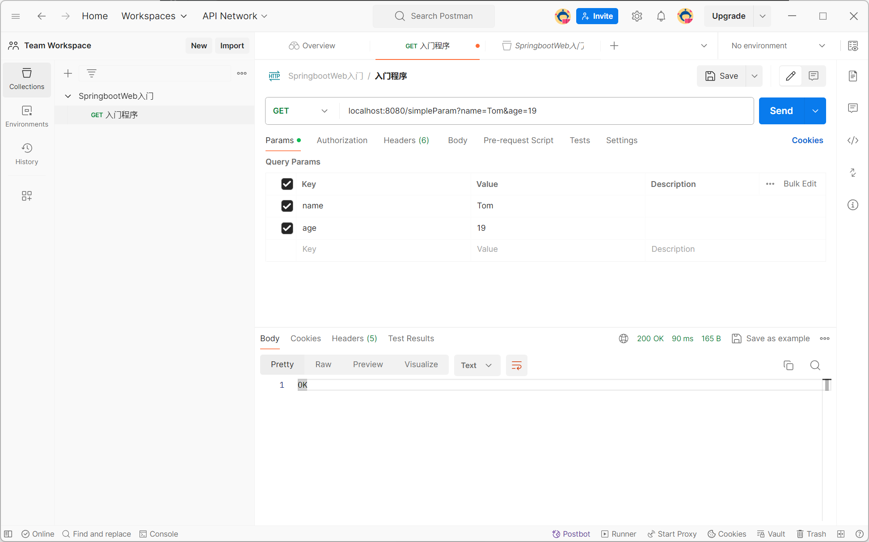Click the Save button
Viewport: 869px width, 542px height.
point(721,76)
